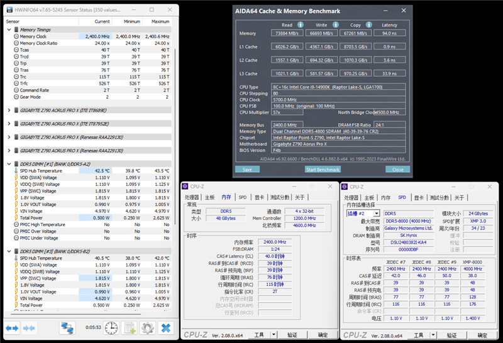This screenshot has height=343, width=503.
Task: Click CAS# Latency 40.0 时钟 field in CPU-Z
Action: pos(275,256)
